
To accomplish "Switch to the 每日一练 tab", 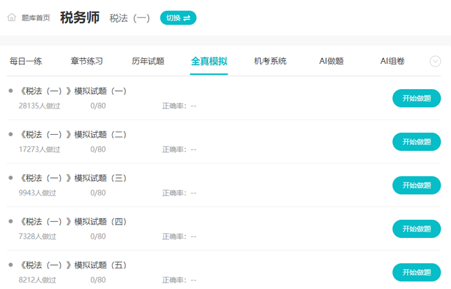I will [26, 61].
